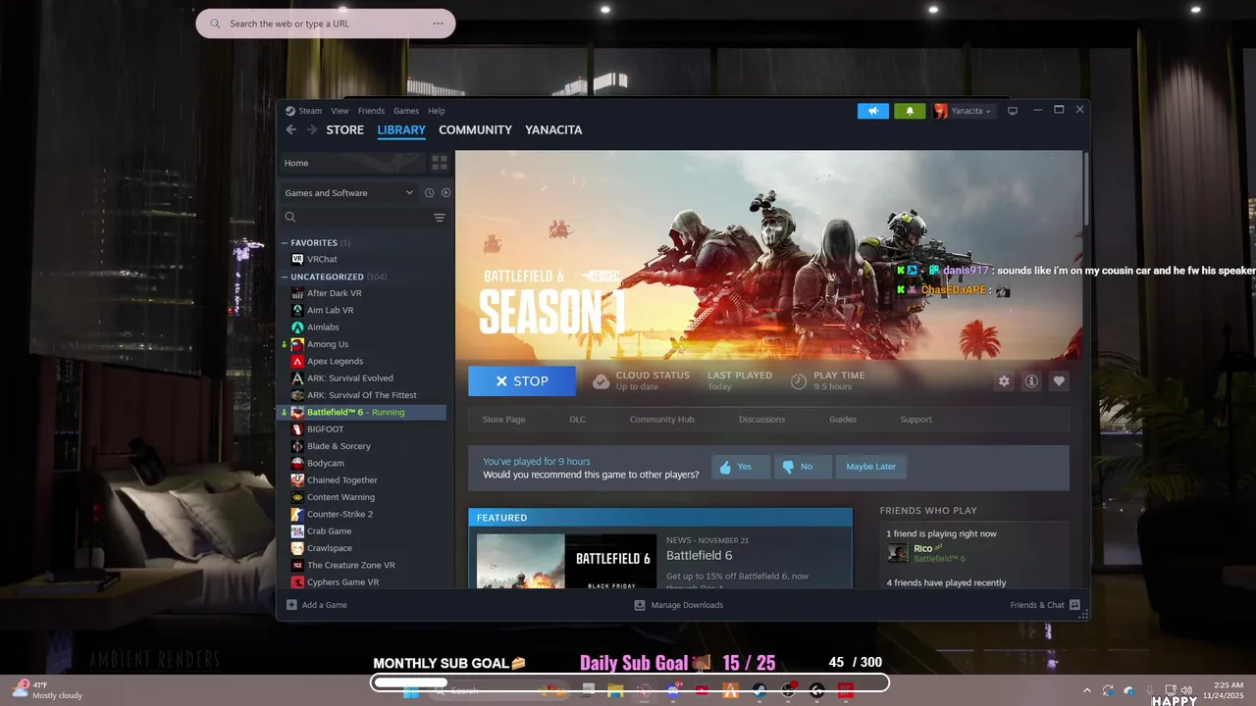Open the Support link
The width and height of the screenshot is (1256, 706).
tap(916, 420)
